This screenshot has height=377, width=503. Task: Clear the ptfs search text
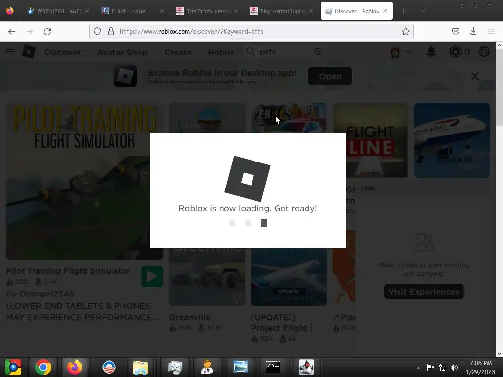pyautogui.click(x=318, y=52)
